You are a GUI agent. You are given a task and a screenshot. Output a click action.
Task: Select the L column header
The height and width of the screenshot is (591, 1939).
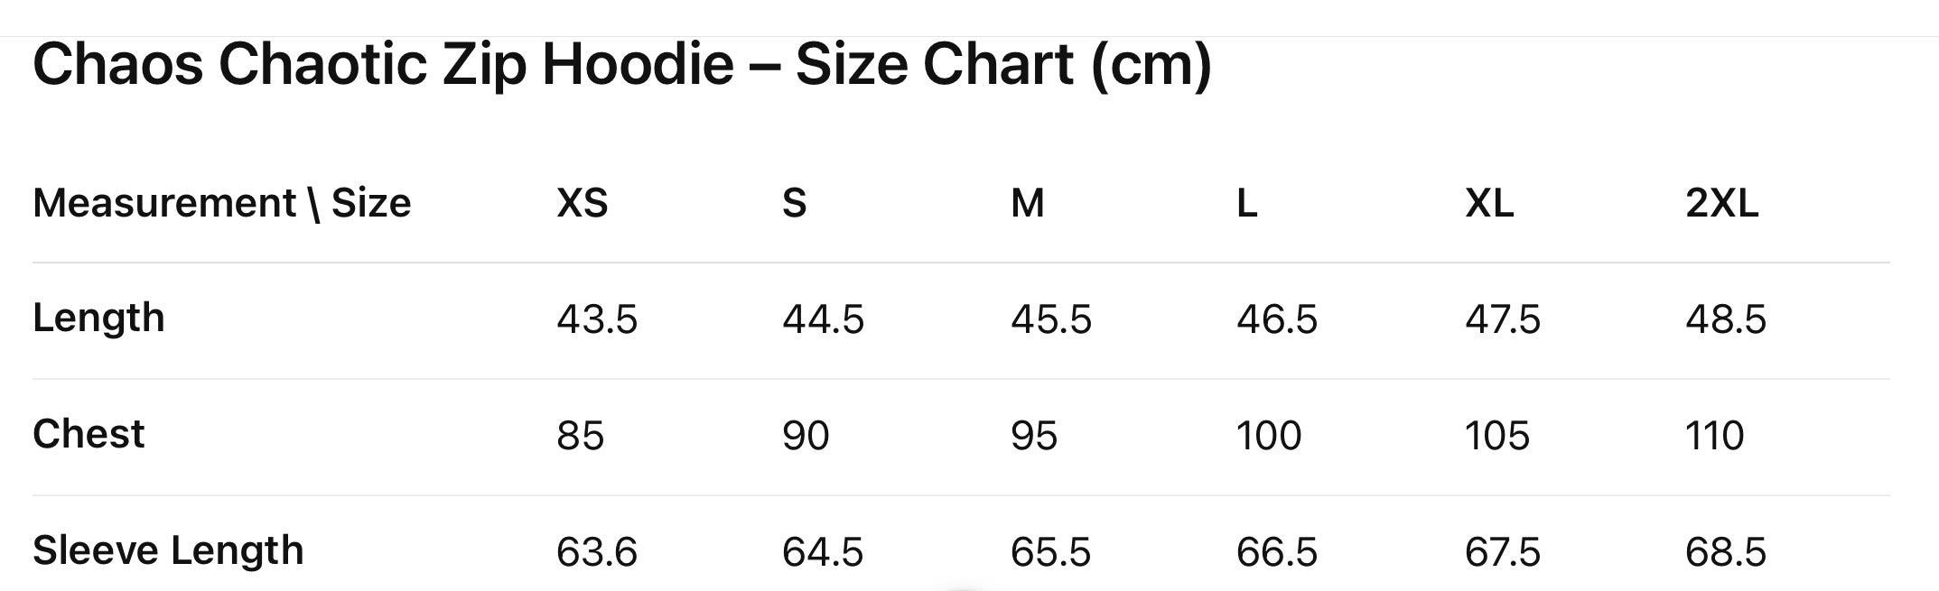click(x=1246, y=204)
